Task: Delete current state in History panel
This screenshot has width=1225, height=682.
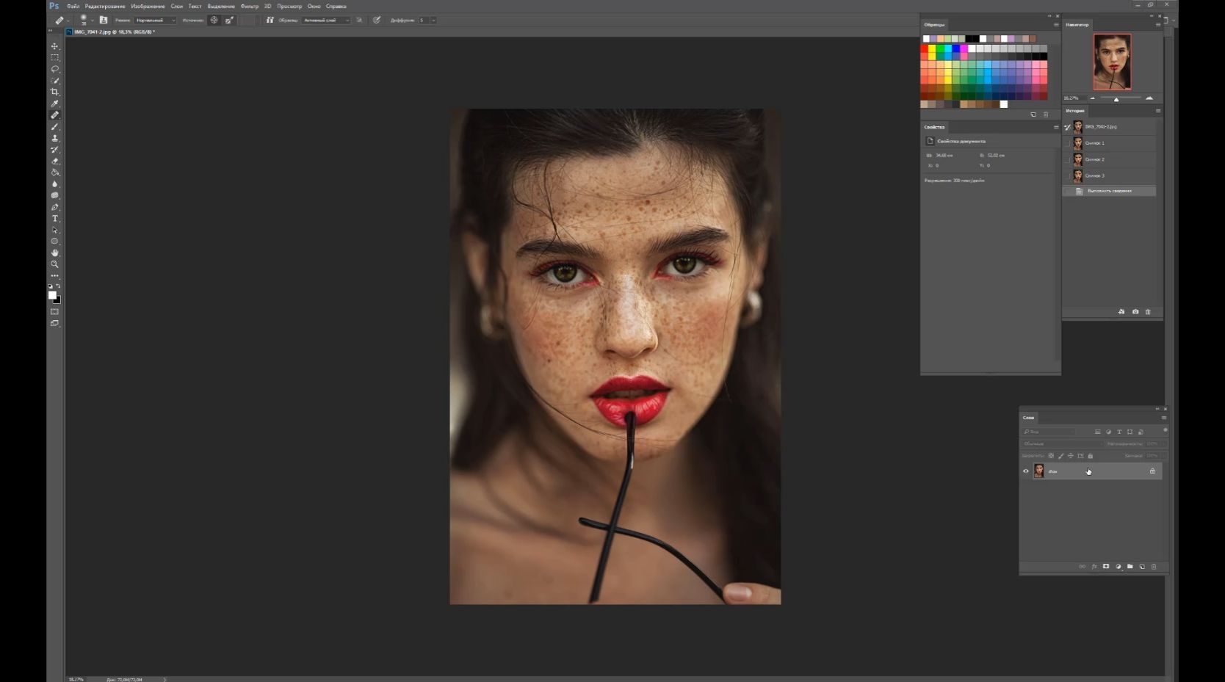Action: click(1148, 312)
